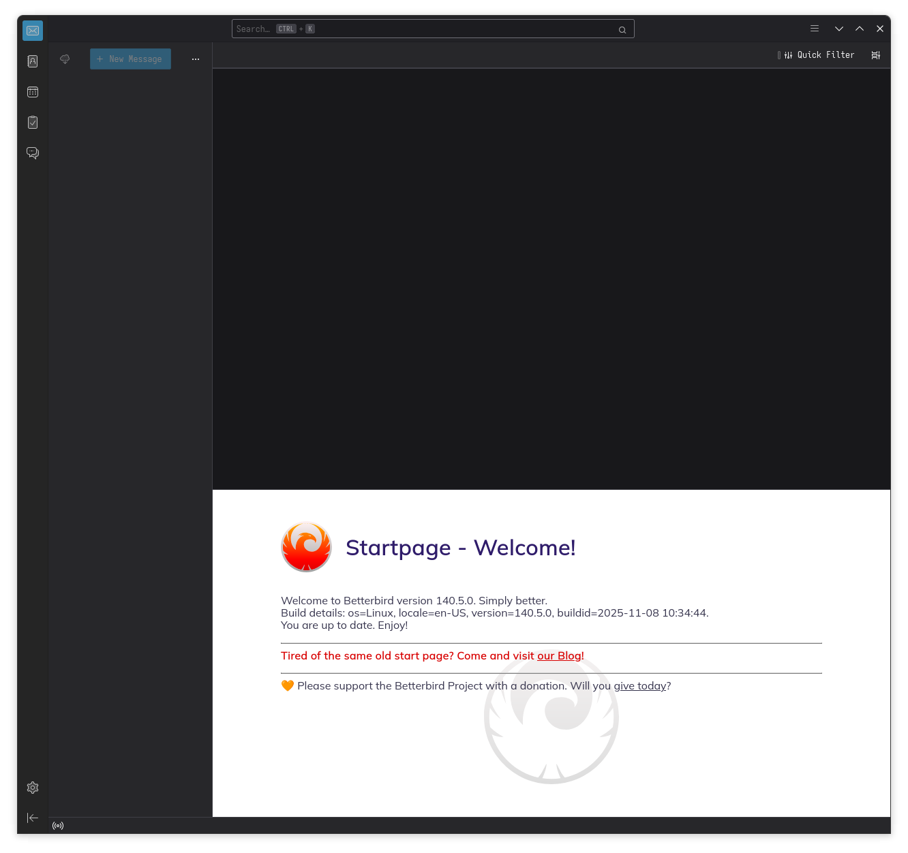Click the online status icon in status bar
The height and width of the screenshot is (853, 908).
pos(58,826)
